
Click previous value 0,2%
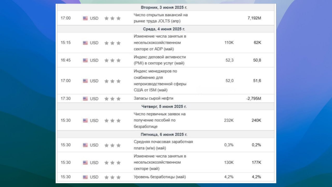257,145
